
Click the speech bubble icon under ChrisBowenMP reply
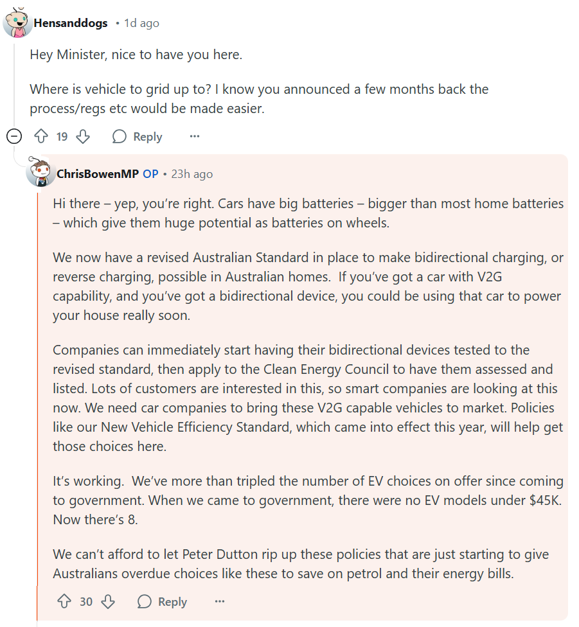click(145, 602)
